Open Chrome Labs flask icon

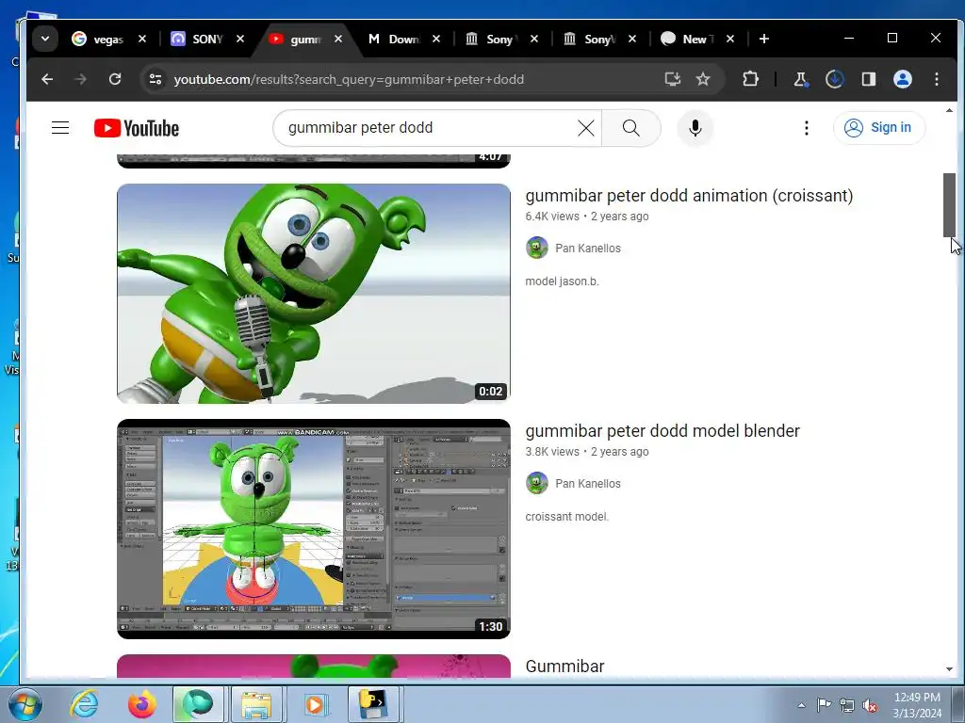[x=800, y=79]
